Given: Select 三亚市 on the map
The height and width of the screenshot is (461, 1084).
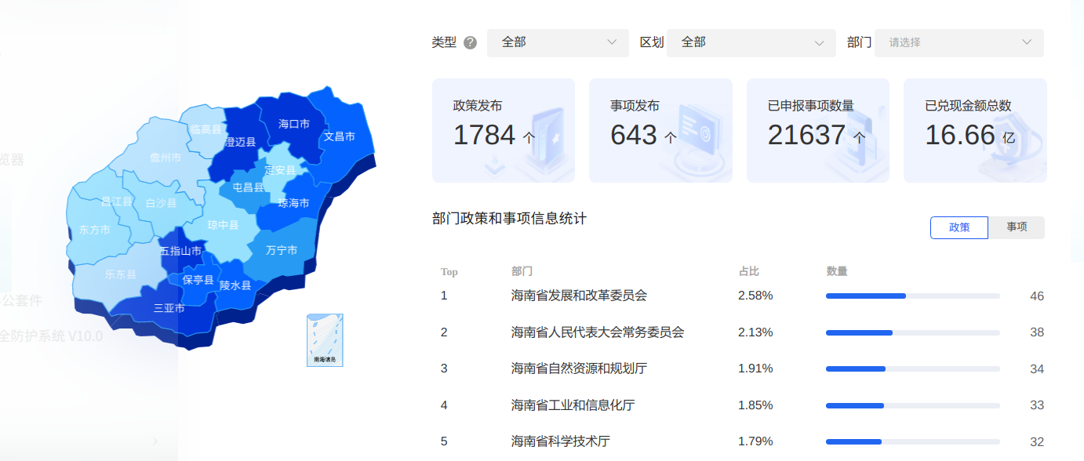Looking at the screenshot, I should (169, 309).
